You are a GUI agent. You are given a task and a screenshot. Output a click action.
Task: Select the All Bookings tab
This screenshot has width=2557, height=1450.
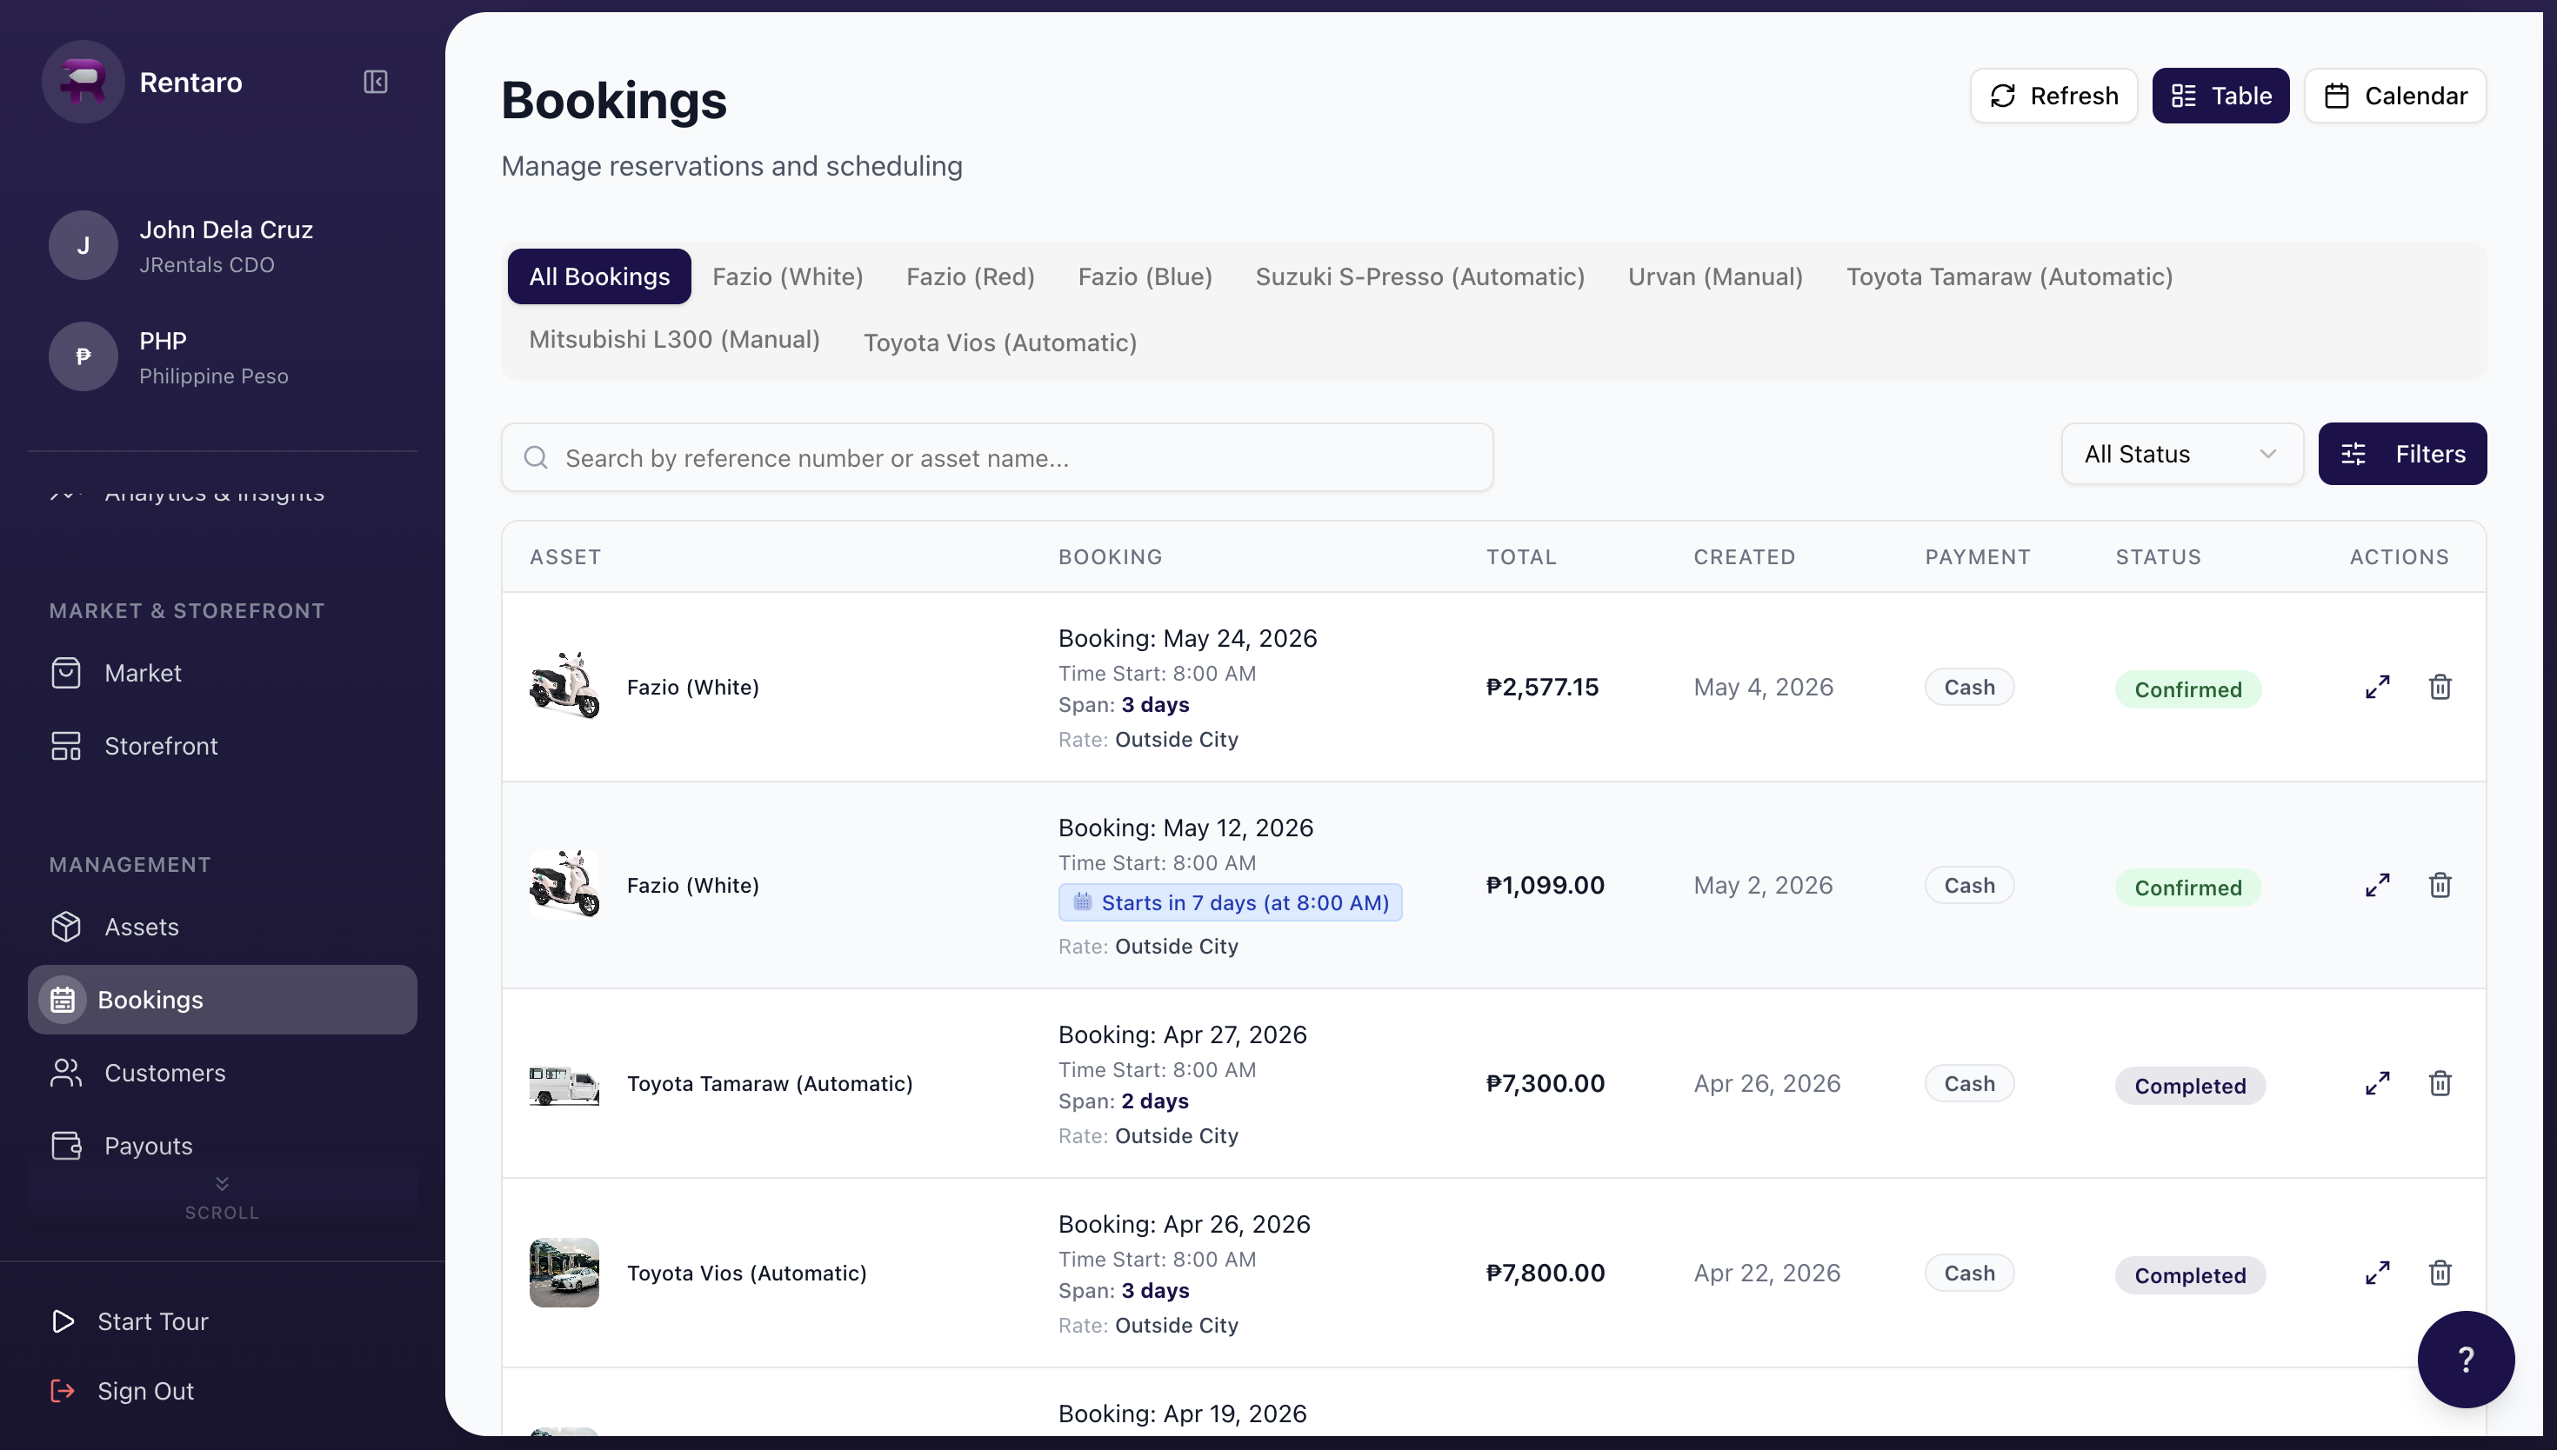click(599, 276)
